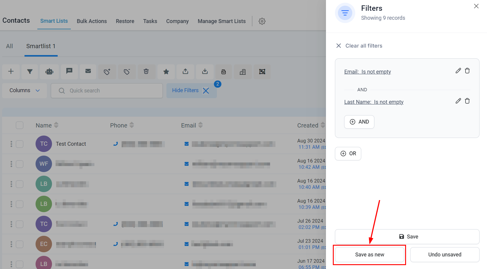Click the email verification toolbar icon
487x269 pixels.
(223, 72)
